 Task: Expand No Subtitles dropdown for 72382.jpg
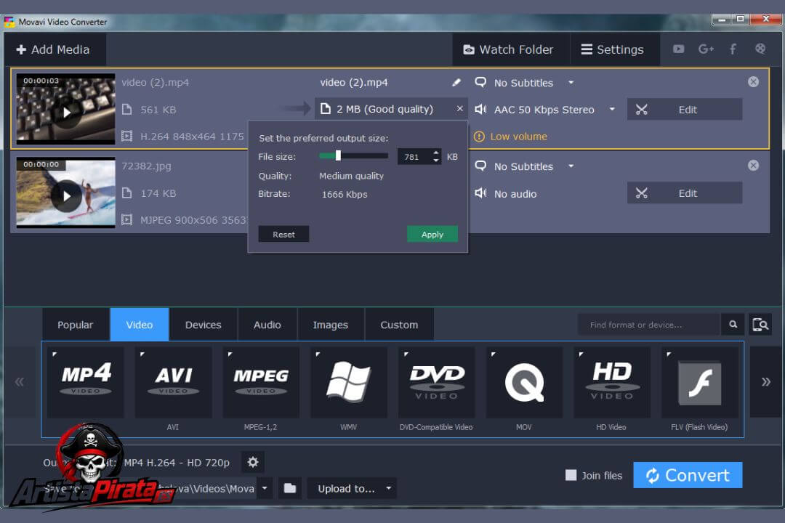pyautogui.click(x=571, y=166)
